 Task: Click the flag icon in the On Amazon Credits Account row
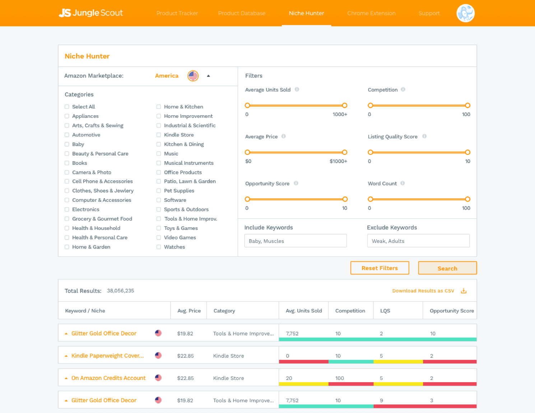[158, 377]
